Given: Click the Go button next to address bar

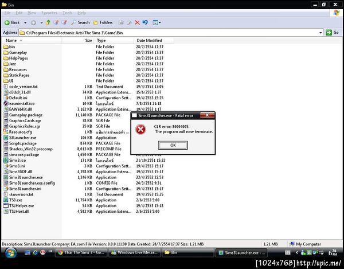Looking at the screenshot, I should [332, 33].
